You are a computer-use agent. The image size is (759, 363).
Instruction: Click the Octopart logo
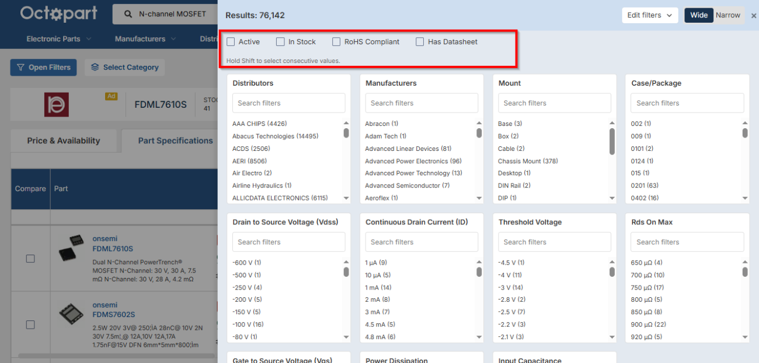tap(58, 13)
